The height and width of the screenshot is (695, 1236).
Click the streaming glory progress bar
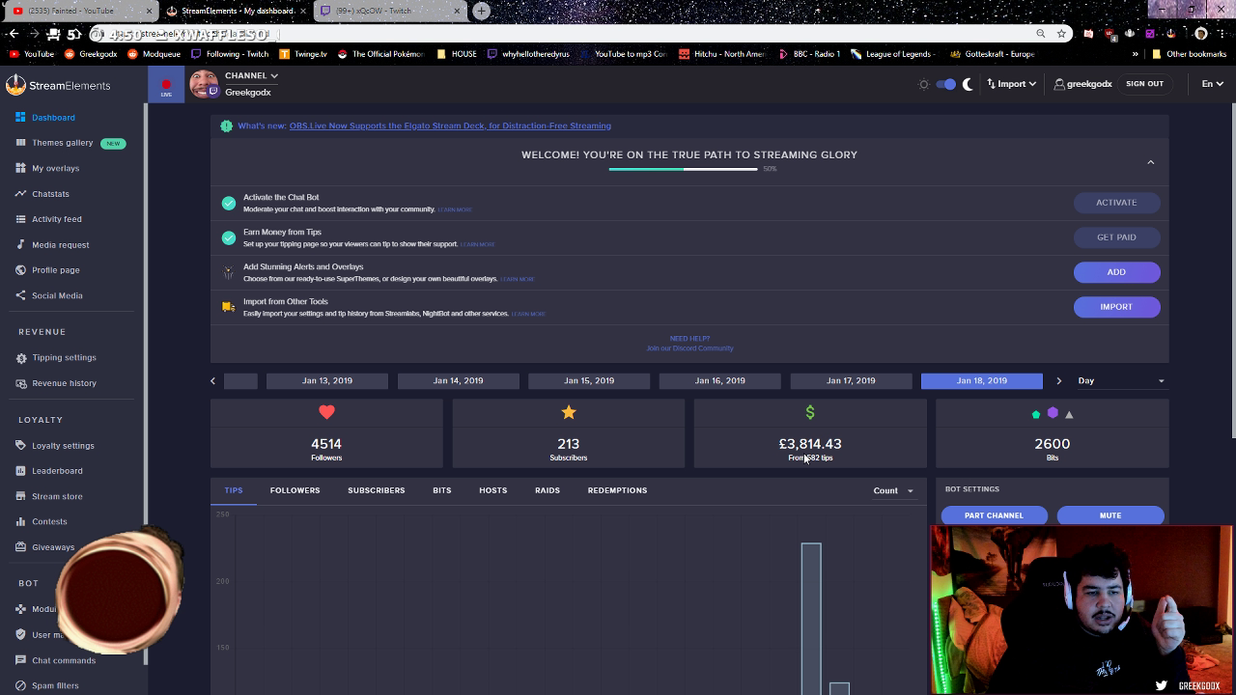click(683, 169)
